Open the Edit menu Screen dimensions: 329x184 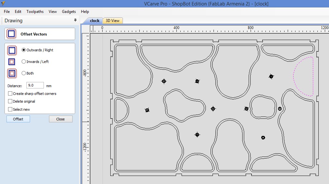click(18, 12)
